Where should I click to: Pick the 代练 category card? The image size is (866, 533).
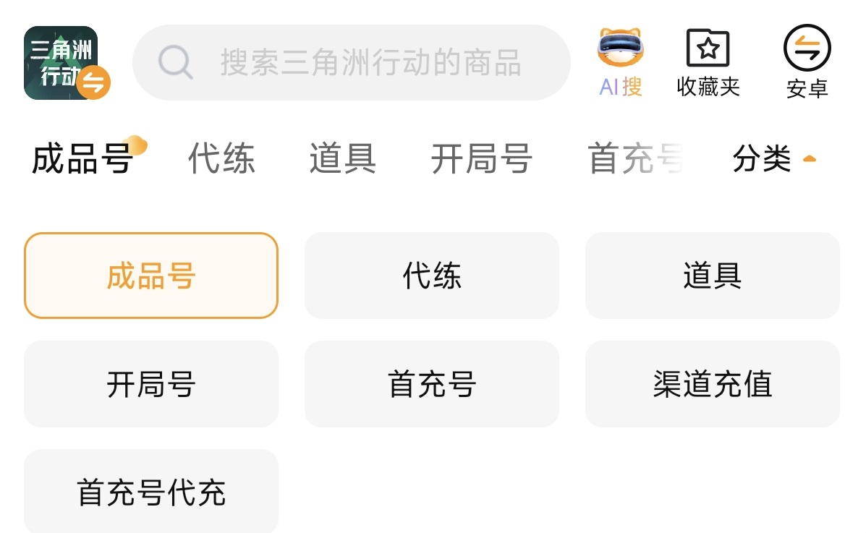(432, 276)
